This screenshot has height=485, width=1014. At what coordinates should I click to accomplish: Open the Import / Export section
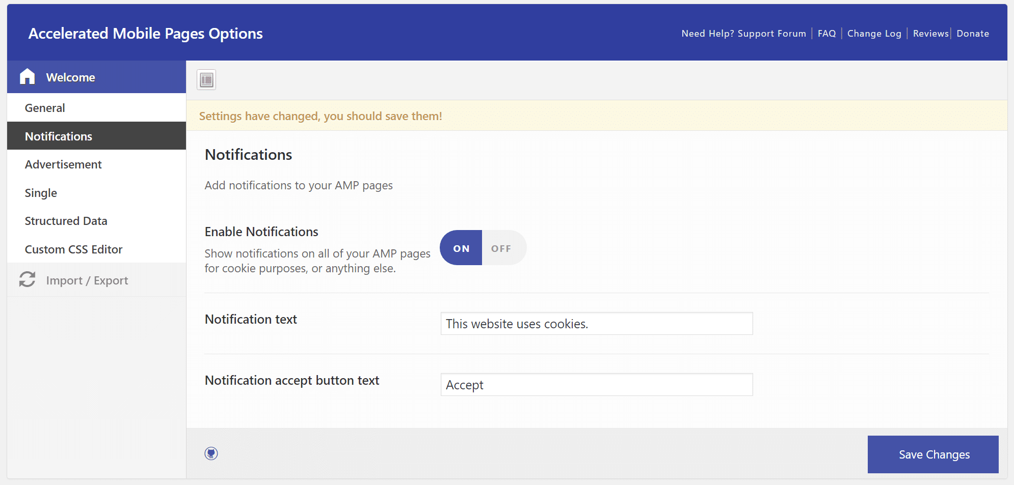96,280
